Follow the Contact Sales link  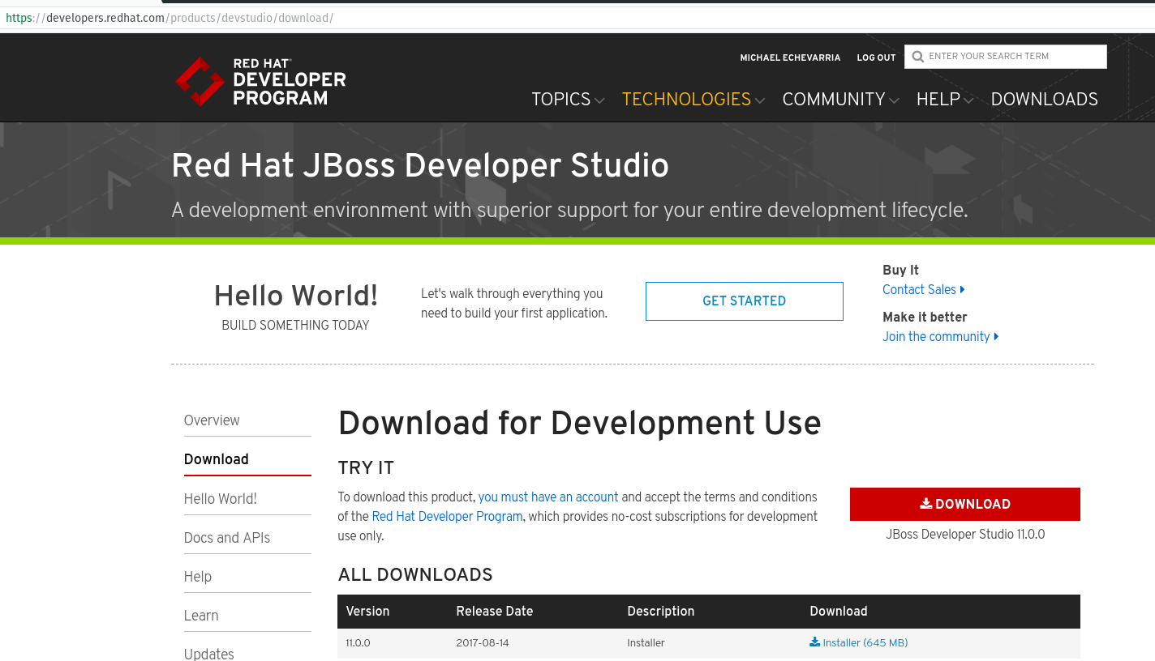coord(919,289)
